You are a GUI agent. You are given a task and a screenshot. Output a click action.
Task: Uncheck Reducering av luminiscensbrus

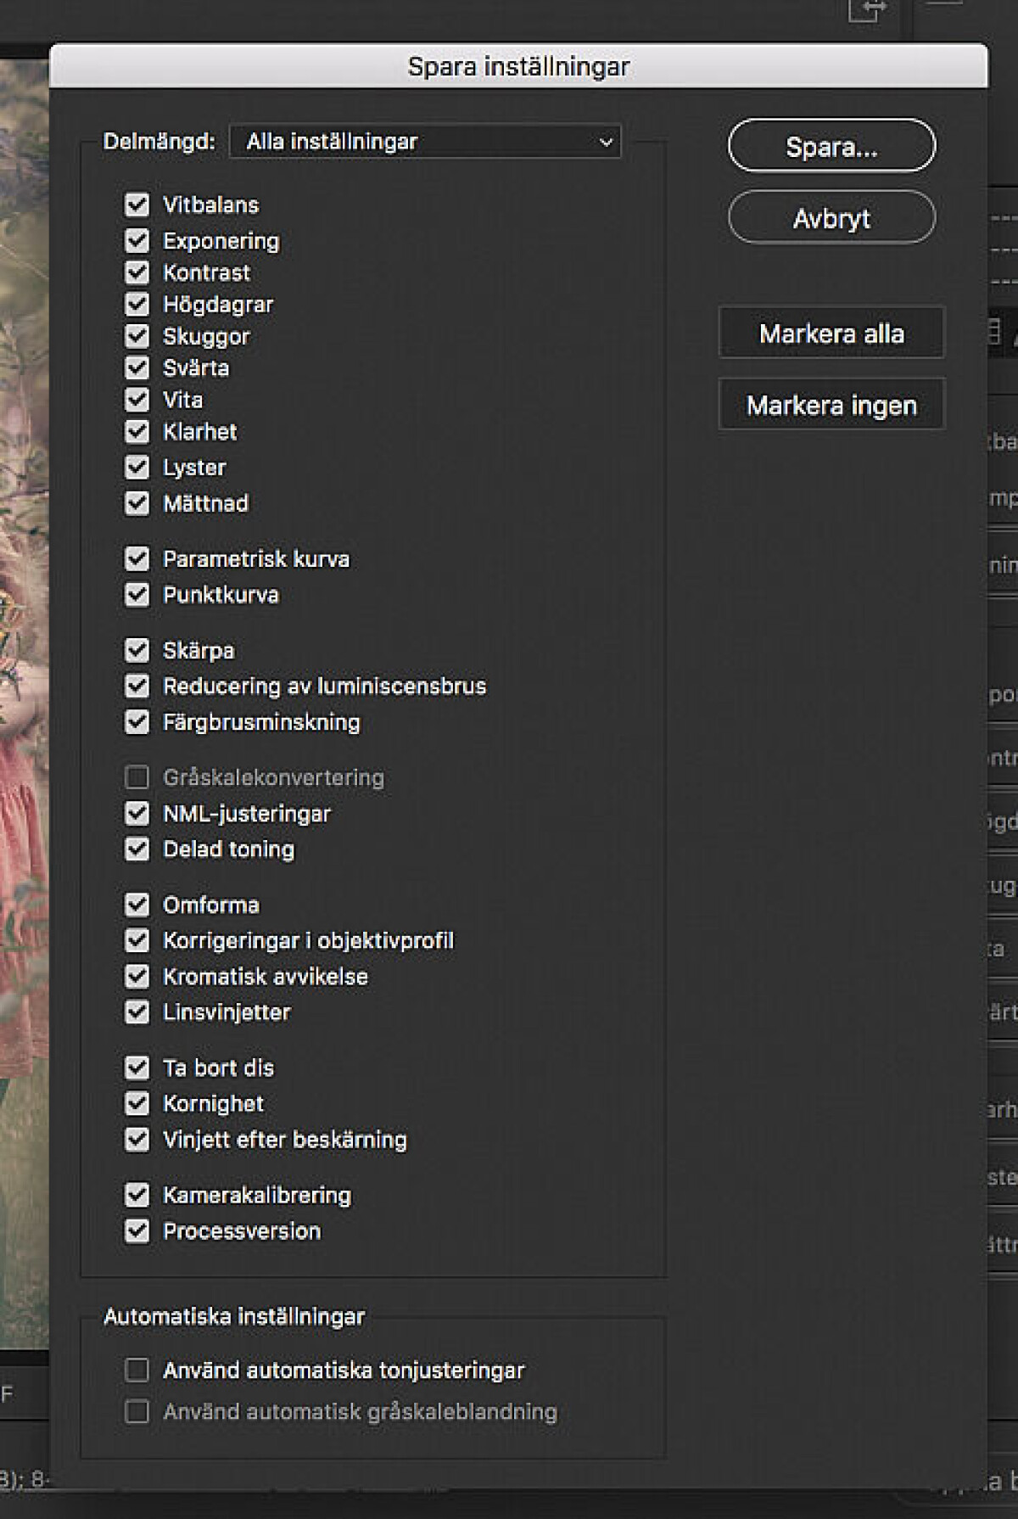tap(137, 686)
